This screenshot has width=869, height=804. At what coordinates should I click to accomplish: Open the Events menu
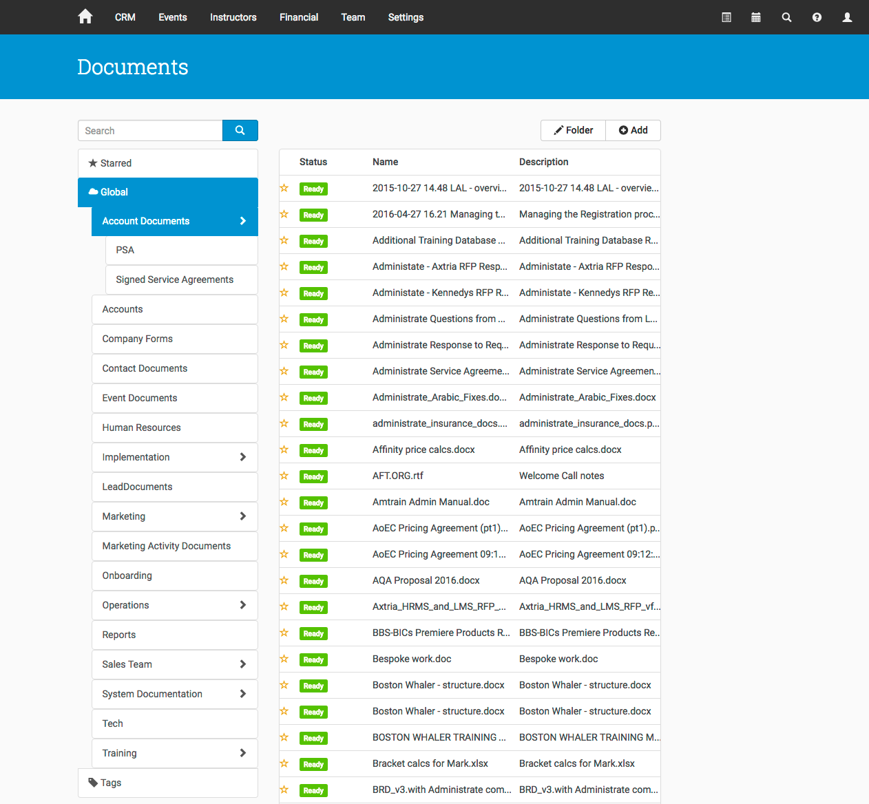[x=172, y=17]
